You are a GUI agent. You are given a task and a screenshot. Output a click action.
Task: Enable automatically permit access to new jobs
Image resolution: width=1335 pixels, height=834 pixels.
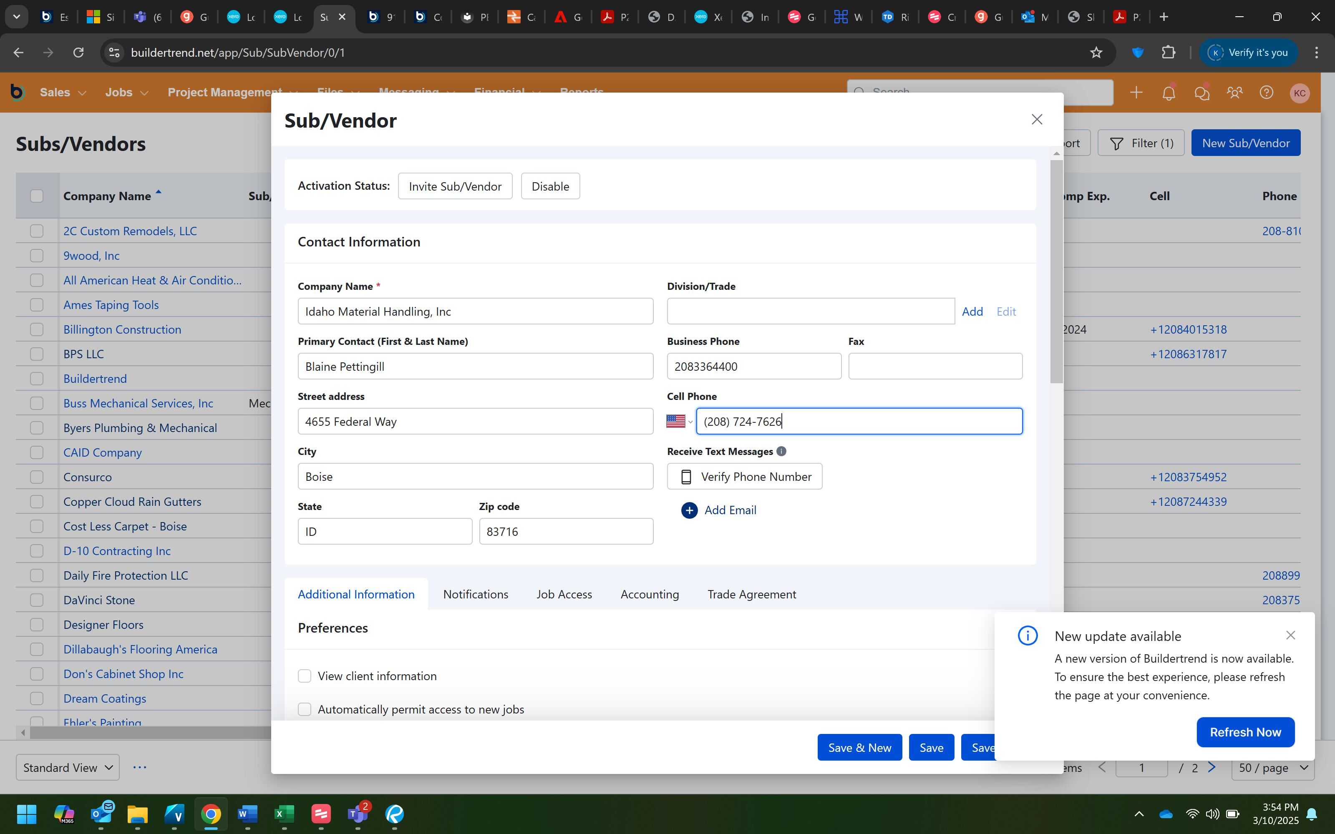point(305,709)
